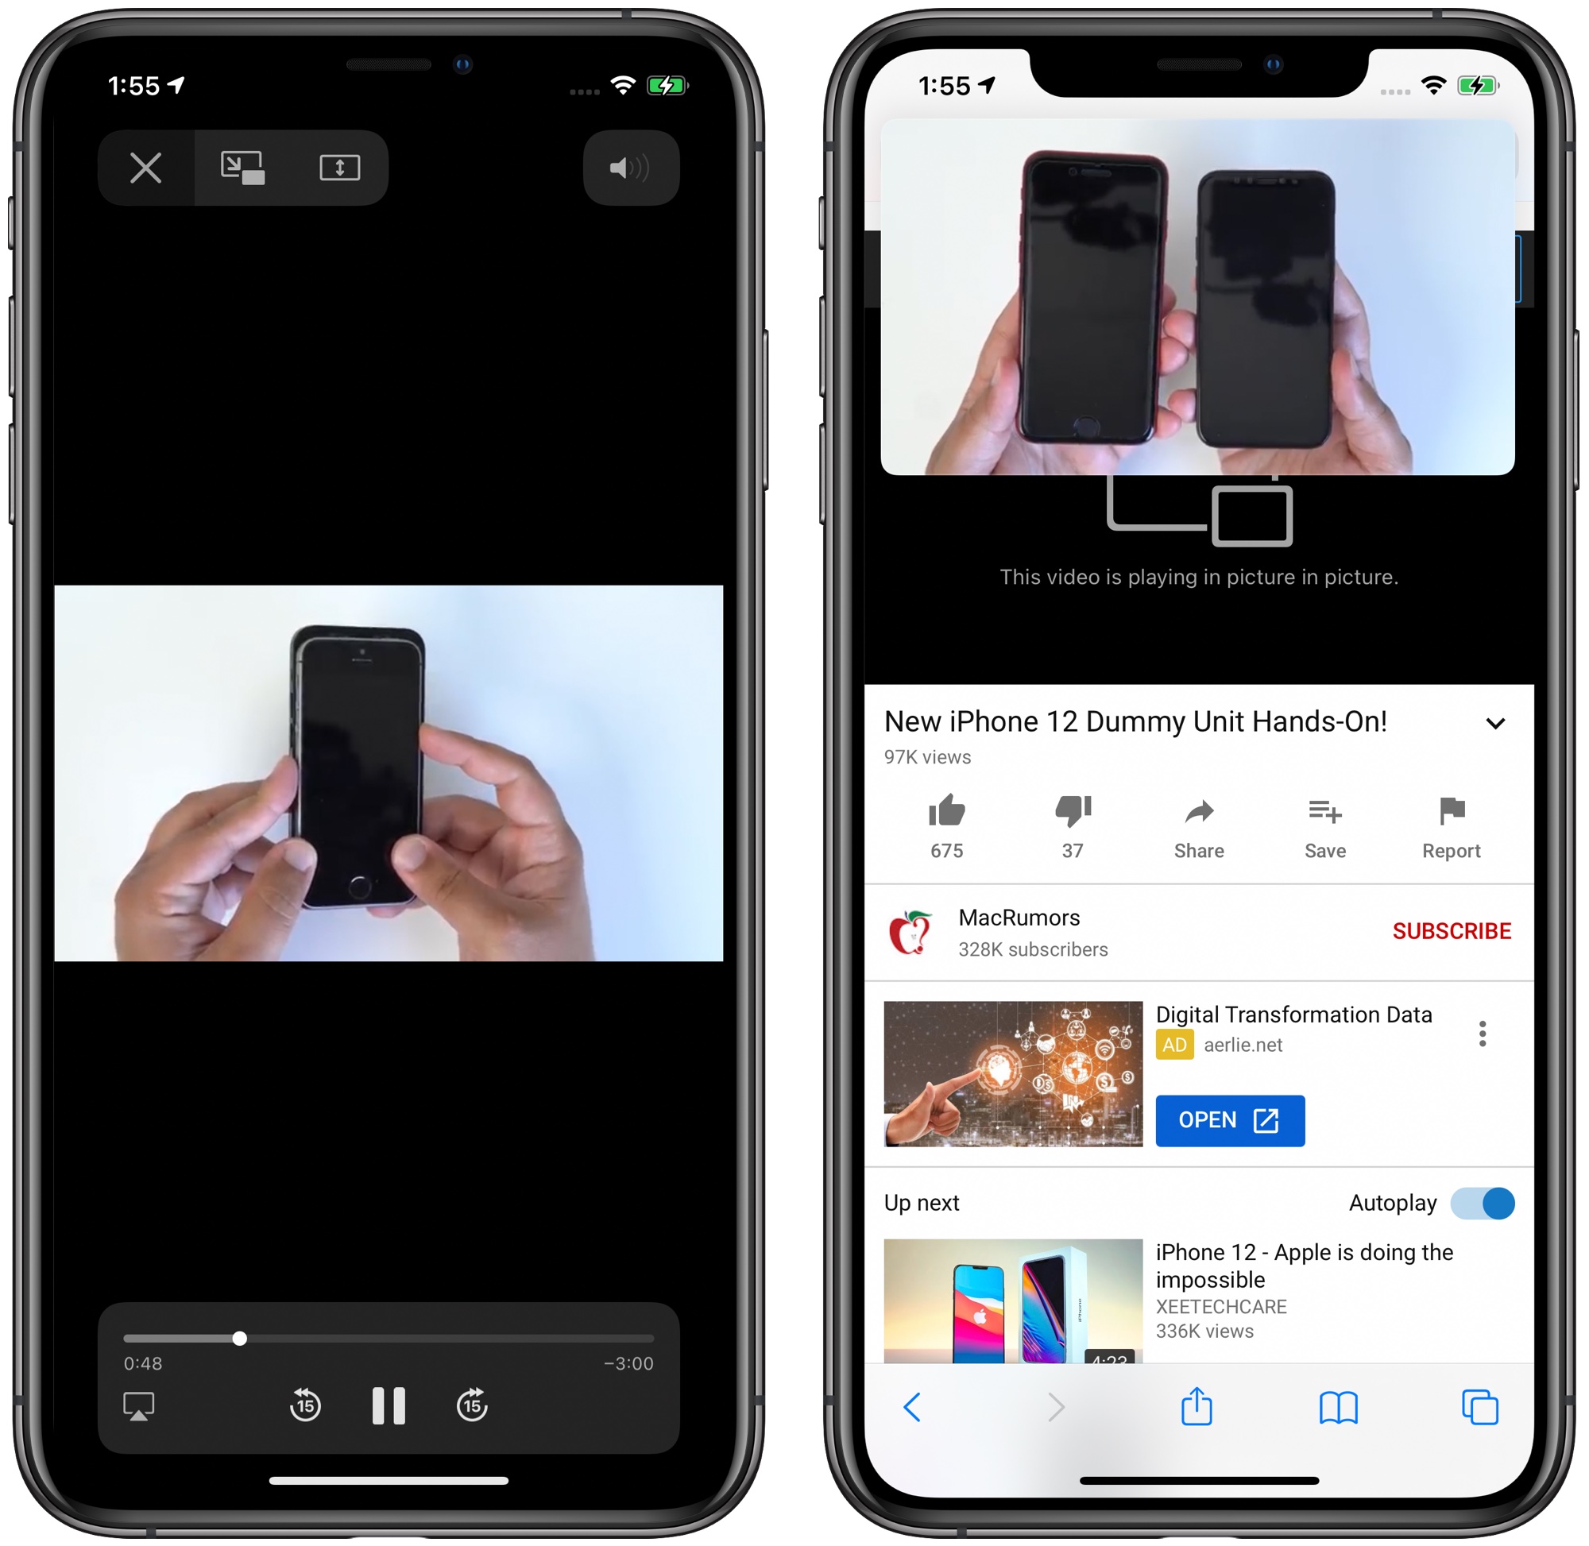Tap thumbs down dislike button
1589x1546 pixels.
click(1073, 817)
